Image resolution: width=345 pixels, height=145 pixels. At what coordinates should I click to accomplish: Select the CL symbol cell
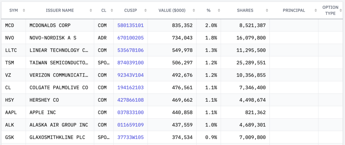13,88
